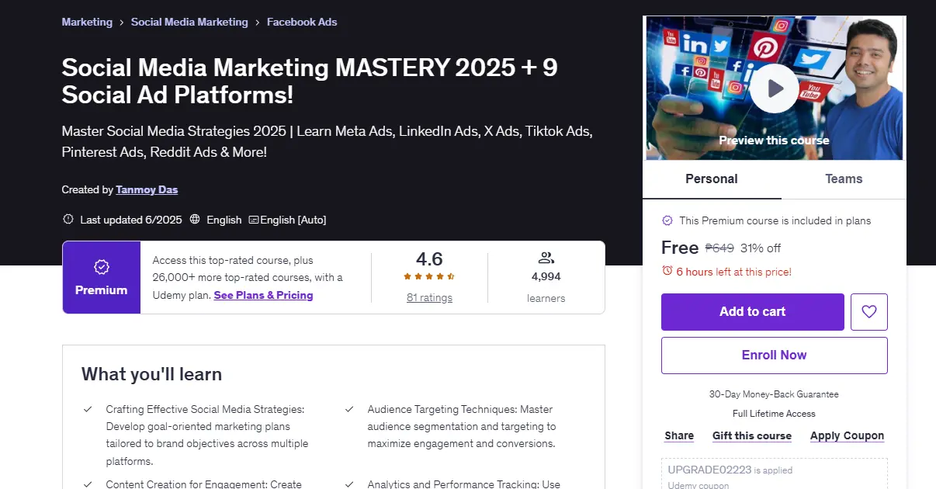Click the Share link
The image size is (936, 489).
[679, 435]
